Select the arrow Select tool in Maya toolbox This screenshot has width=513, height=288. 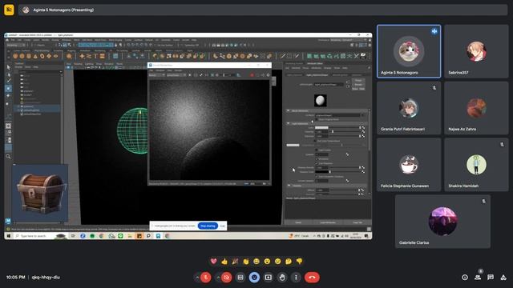tap(9, 67)
